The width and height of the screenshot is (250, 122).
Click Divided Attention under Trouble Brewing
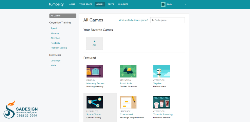tap(162, 118)
